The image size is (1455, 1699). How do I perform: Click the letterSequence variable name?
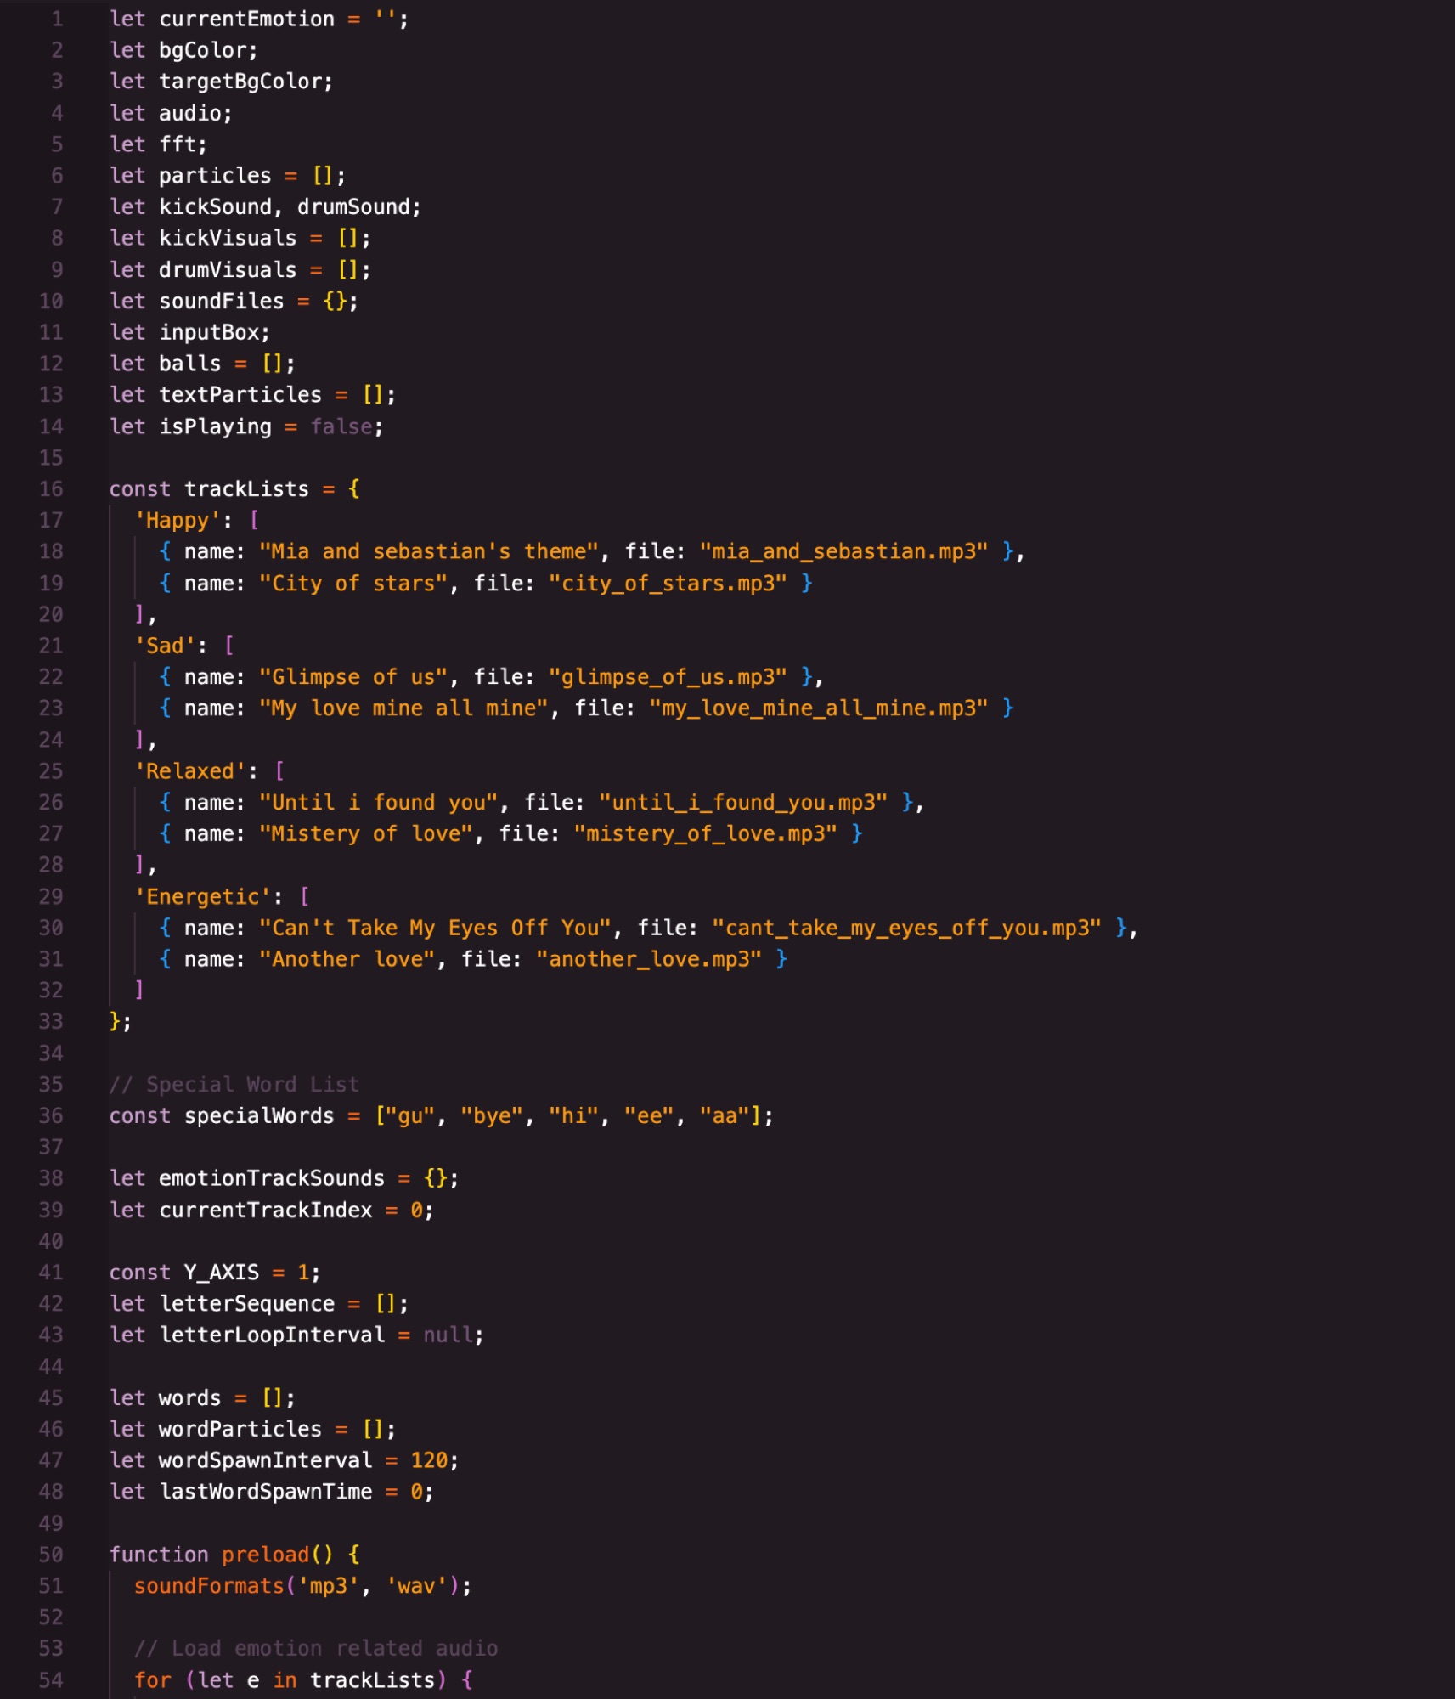246,1304
